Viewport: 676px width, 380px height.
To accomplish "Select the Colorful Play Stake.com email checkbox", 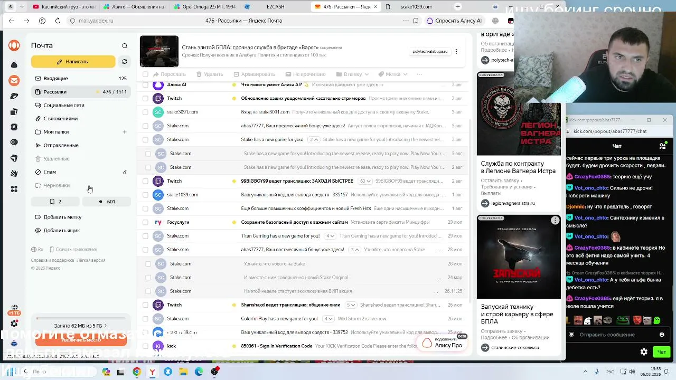I will [145, 319].
